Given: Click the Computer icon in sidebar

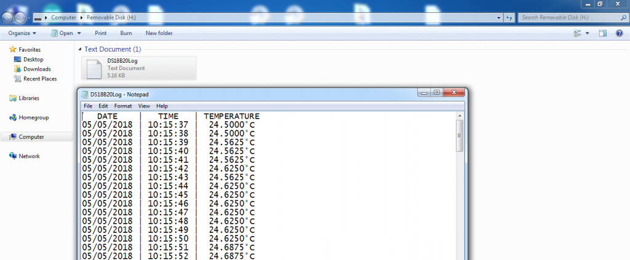Looking at the screenshot, I should coord(12,137).
